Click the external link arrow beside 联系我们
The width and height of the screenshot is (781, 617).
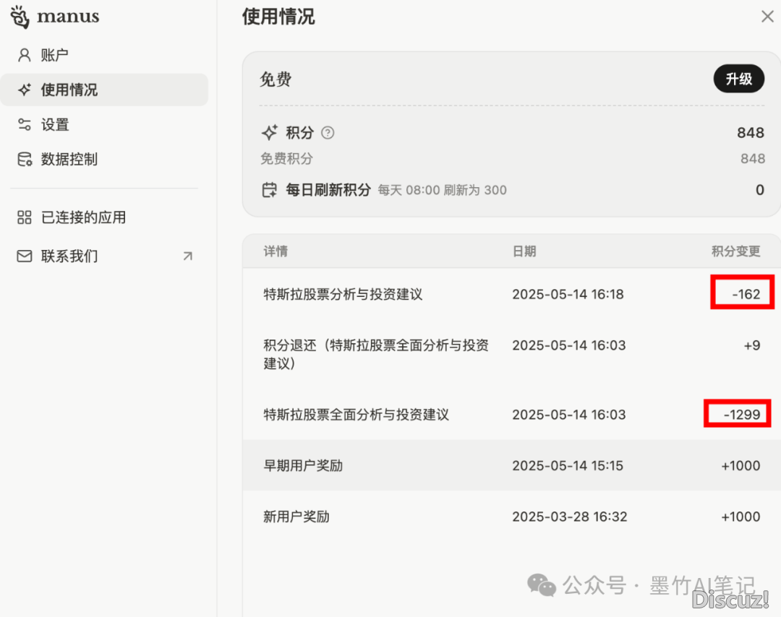[x=188, y=256]
